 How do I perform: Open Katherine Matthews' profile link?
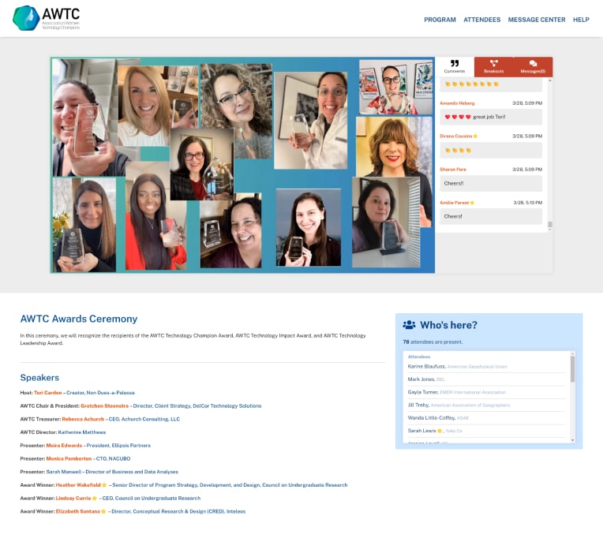(x=82, y=432)
